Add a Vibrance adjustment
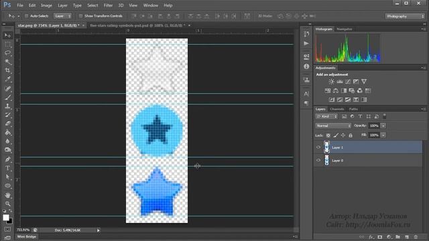The height and width of the screenshot is (241, 429). pos(364,82)
